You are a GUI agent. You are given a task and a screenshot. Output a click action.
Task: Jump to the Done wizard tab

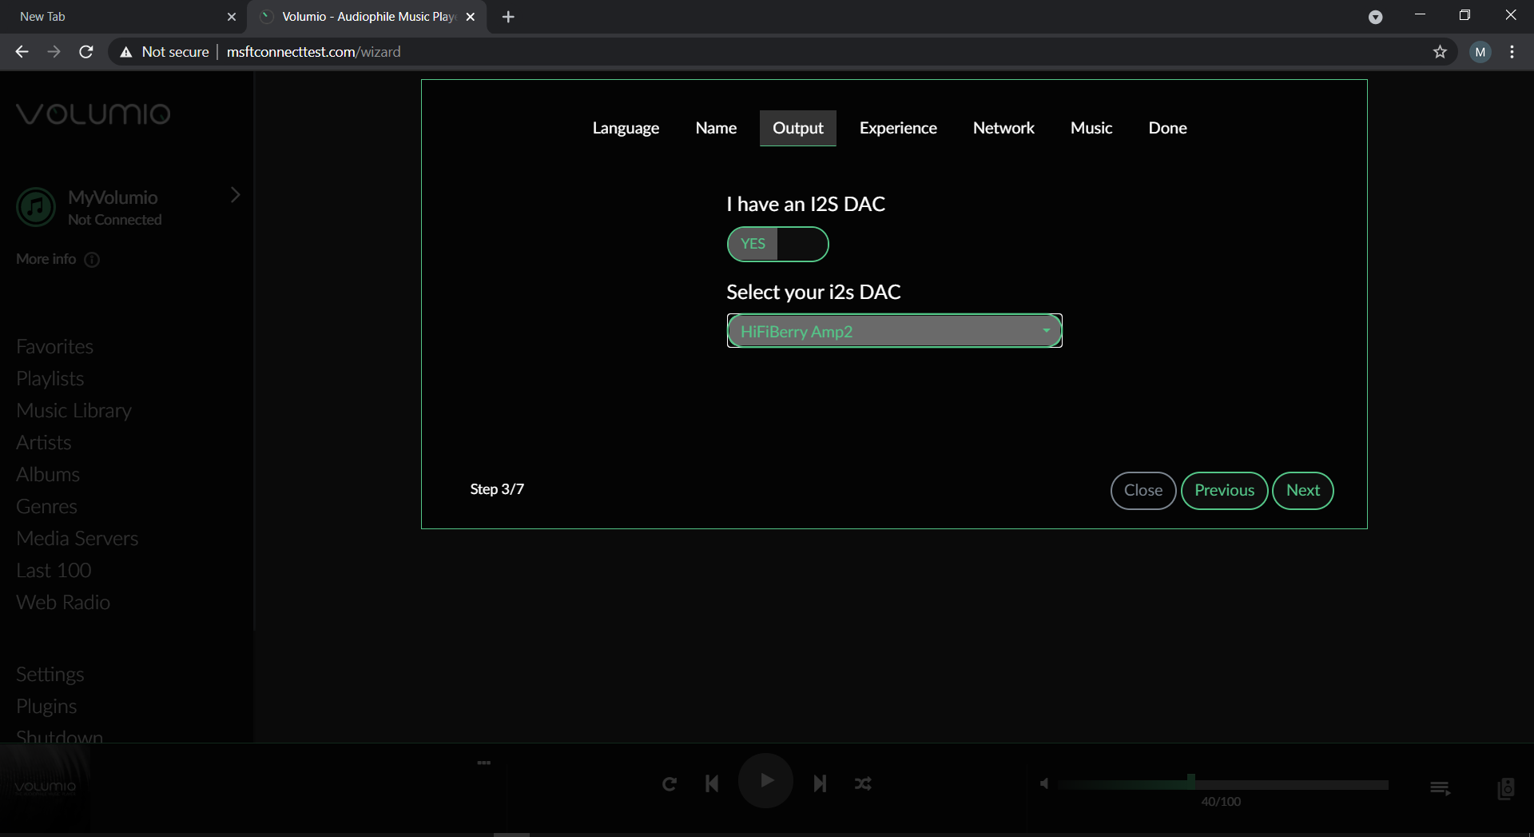(x=1167, y=128)
